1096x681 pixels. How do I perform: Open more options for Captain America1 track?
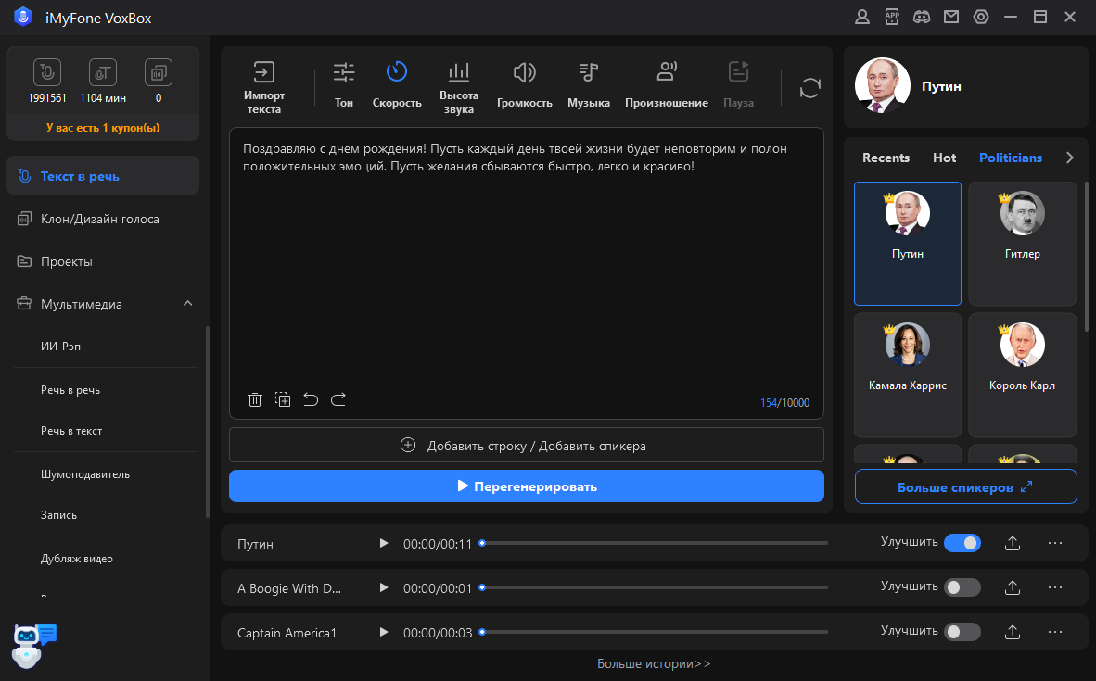point(1055,632)
